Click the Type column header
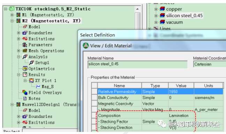226x134 pixels. 155,86
